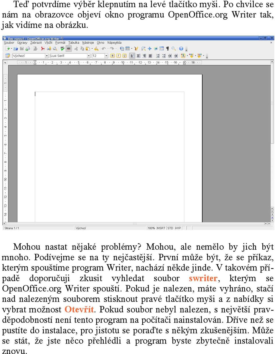Toggle Bullets list icon
Image resolution: width=275 pixels, height=354 pixels.
click(x=164, y=56)
